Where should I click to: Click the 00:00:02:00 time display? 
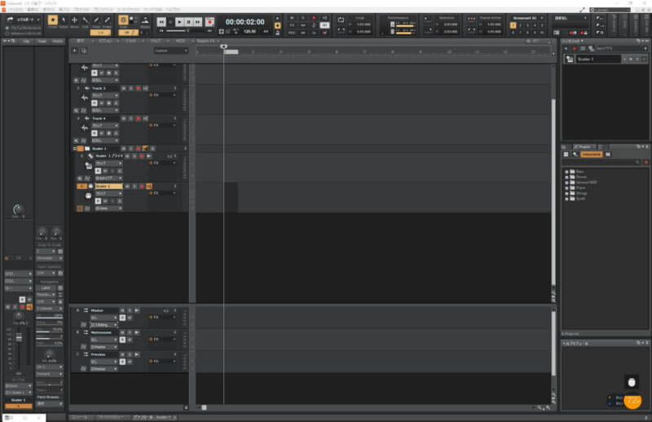(x=245, y=22)
